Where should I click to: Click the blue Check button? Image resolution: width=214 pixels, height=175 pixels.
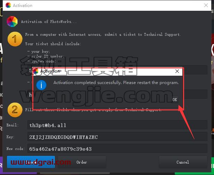pyautogui.click(x=31, y=162)
